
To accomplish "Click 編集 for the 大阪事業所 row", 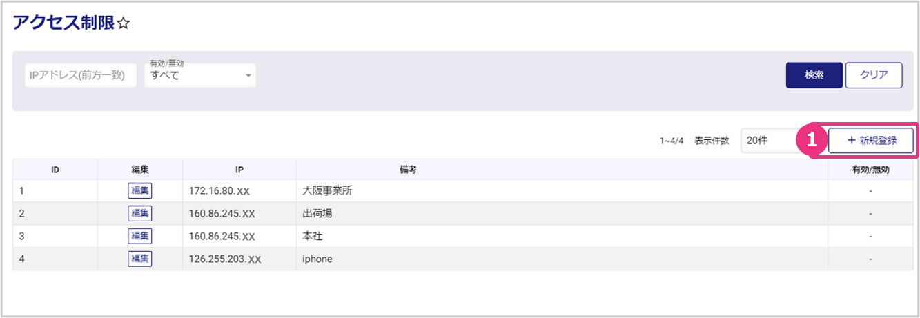I will (x=140, y=191).
